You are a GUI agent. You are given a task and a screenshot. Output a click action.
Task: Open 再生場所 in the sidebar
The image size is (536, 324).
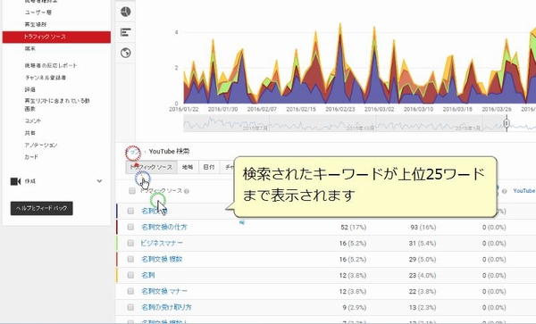click(35, 25)
